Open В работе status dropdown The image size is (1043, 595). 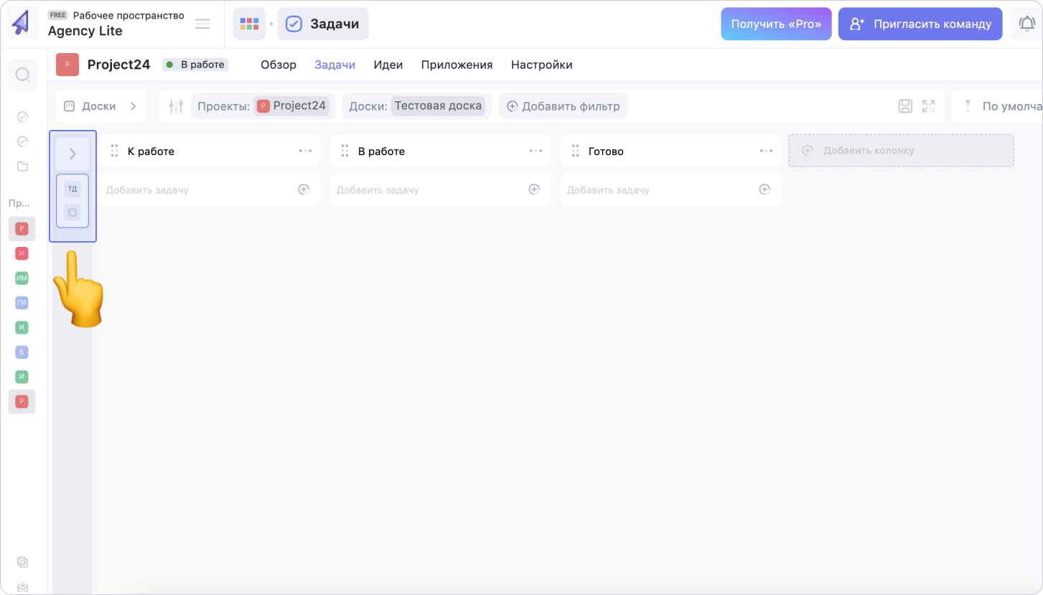(195, 65)
